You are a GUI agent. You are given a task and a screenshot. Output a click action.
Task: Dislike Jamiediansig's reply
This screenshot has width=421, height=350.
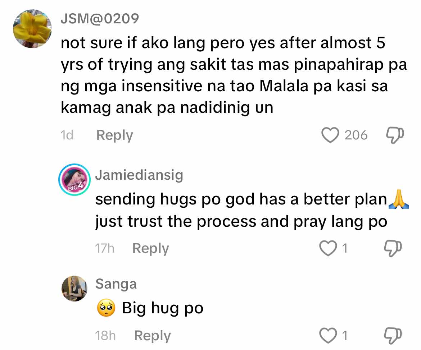point(393,248)
